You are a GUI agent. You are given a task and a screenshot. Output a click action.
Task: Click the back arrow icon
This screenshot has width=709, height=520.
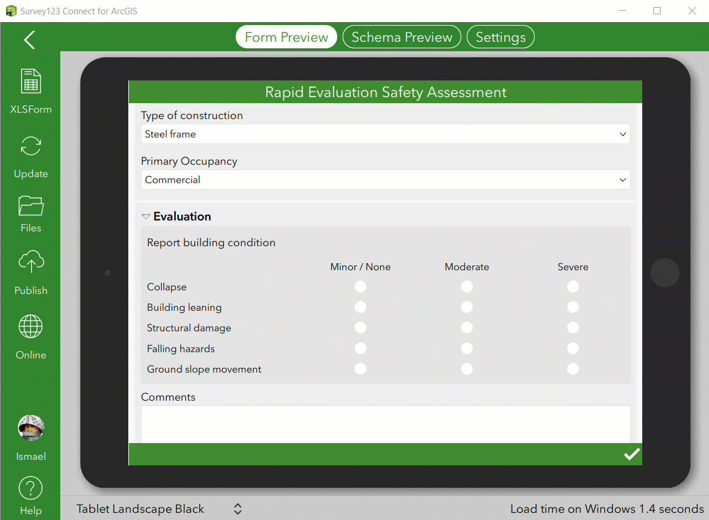29,40
